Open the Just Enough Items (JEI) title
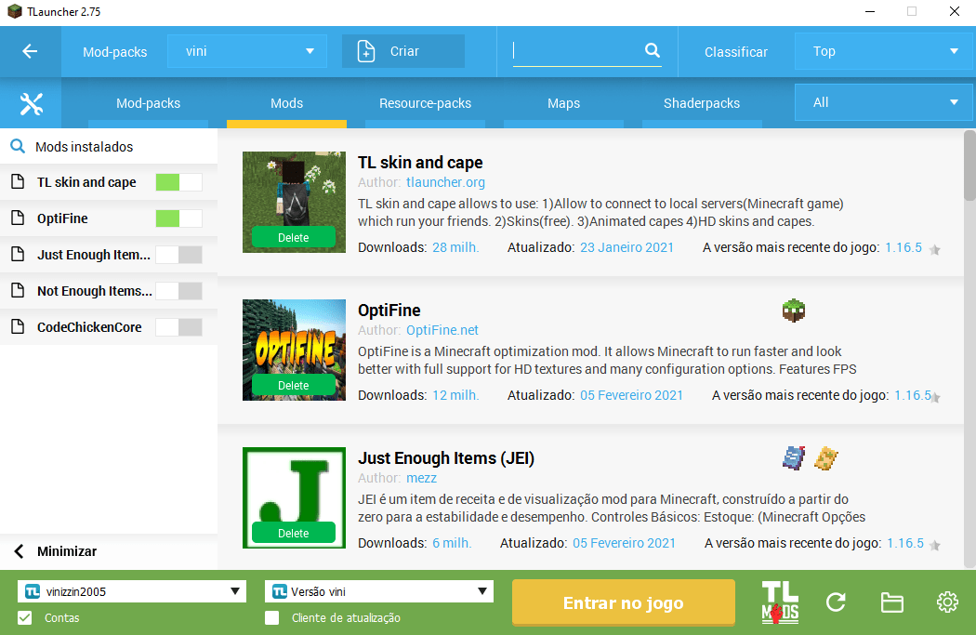 click(445, 458)
